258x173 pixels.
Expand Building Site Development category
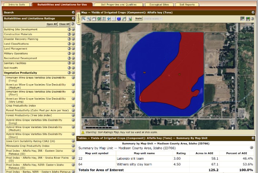pyautogui.click(x=73, y=29)
